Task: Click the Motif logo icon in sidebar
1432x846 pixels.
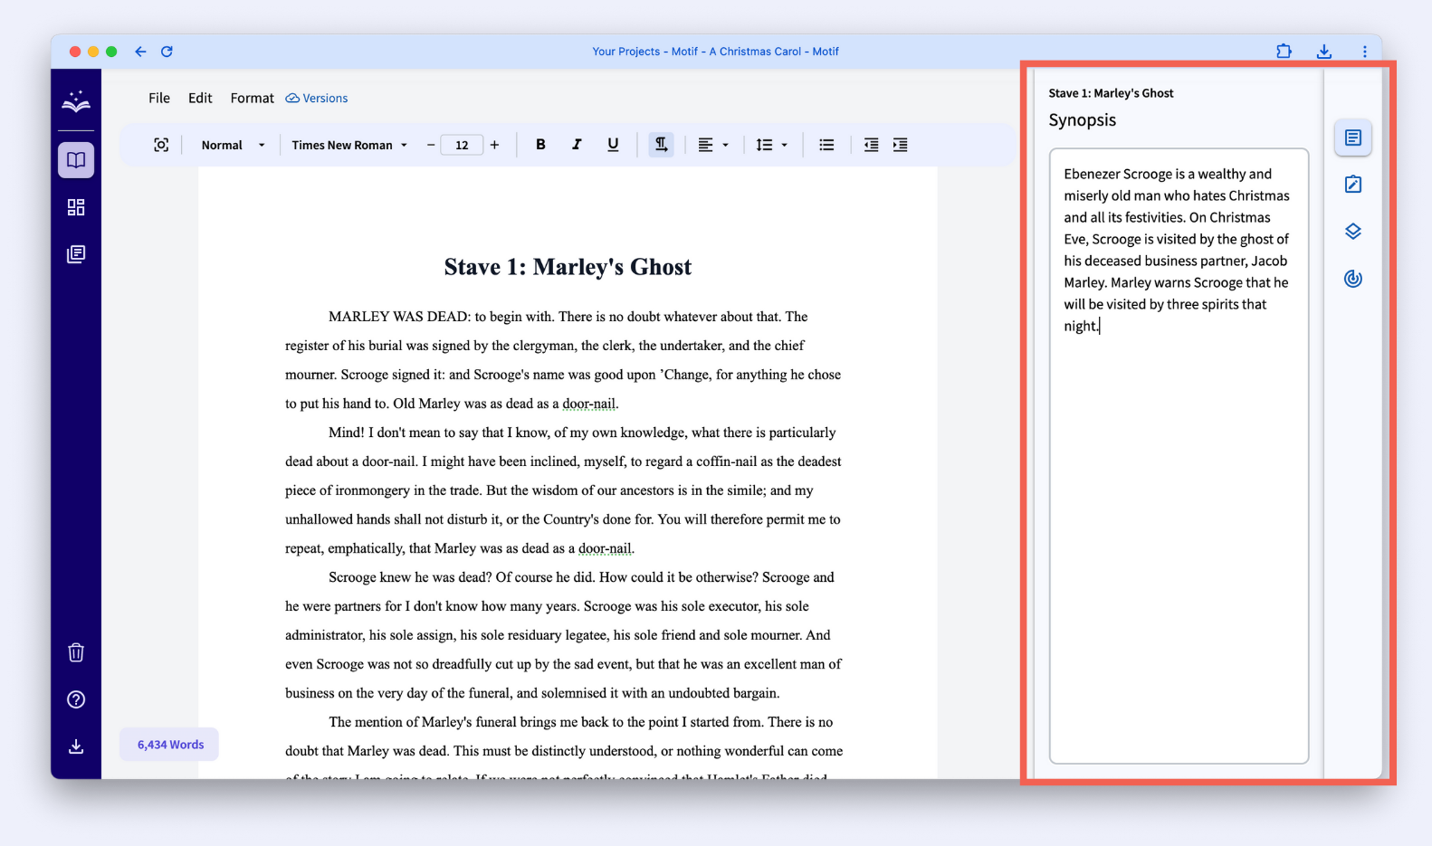Action: [76, 101]
